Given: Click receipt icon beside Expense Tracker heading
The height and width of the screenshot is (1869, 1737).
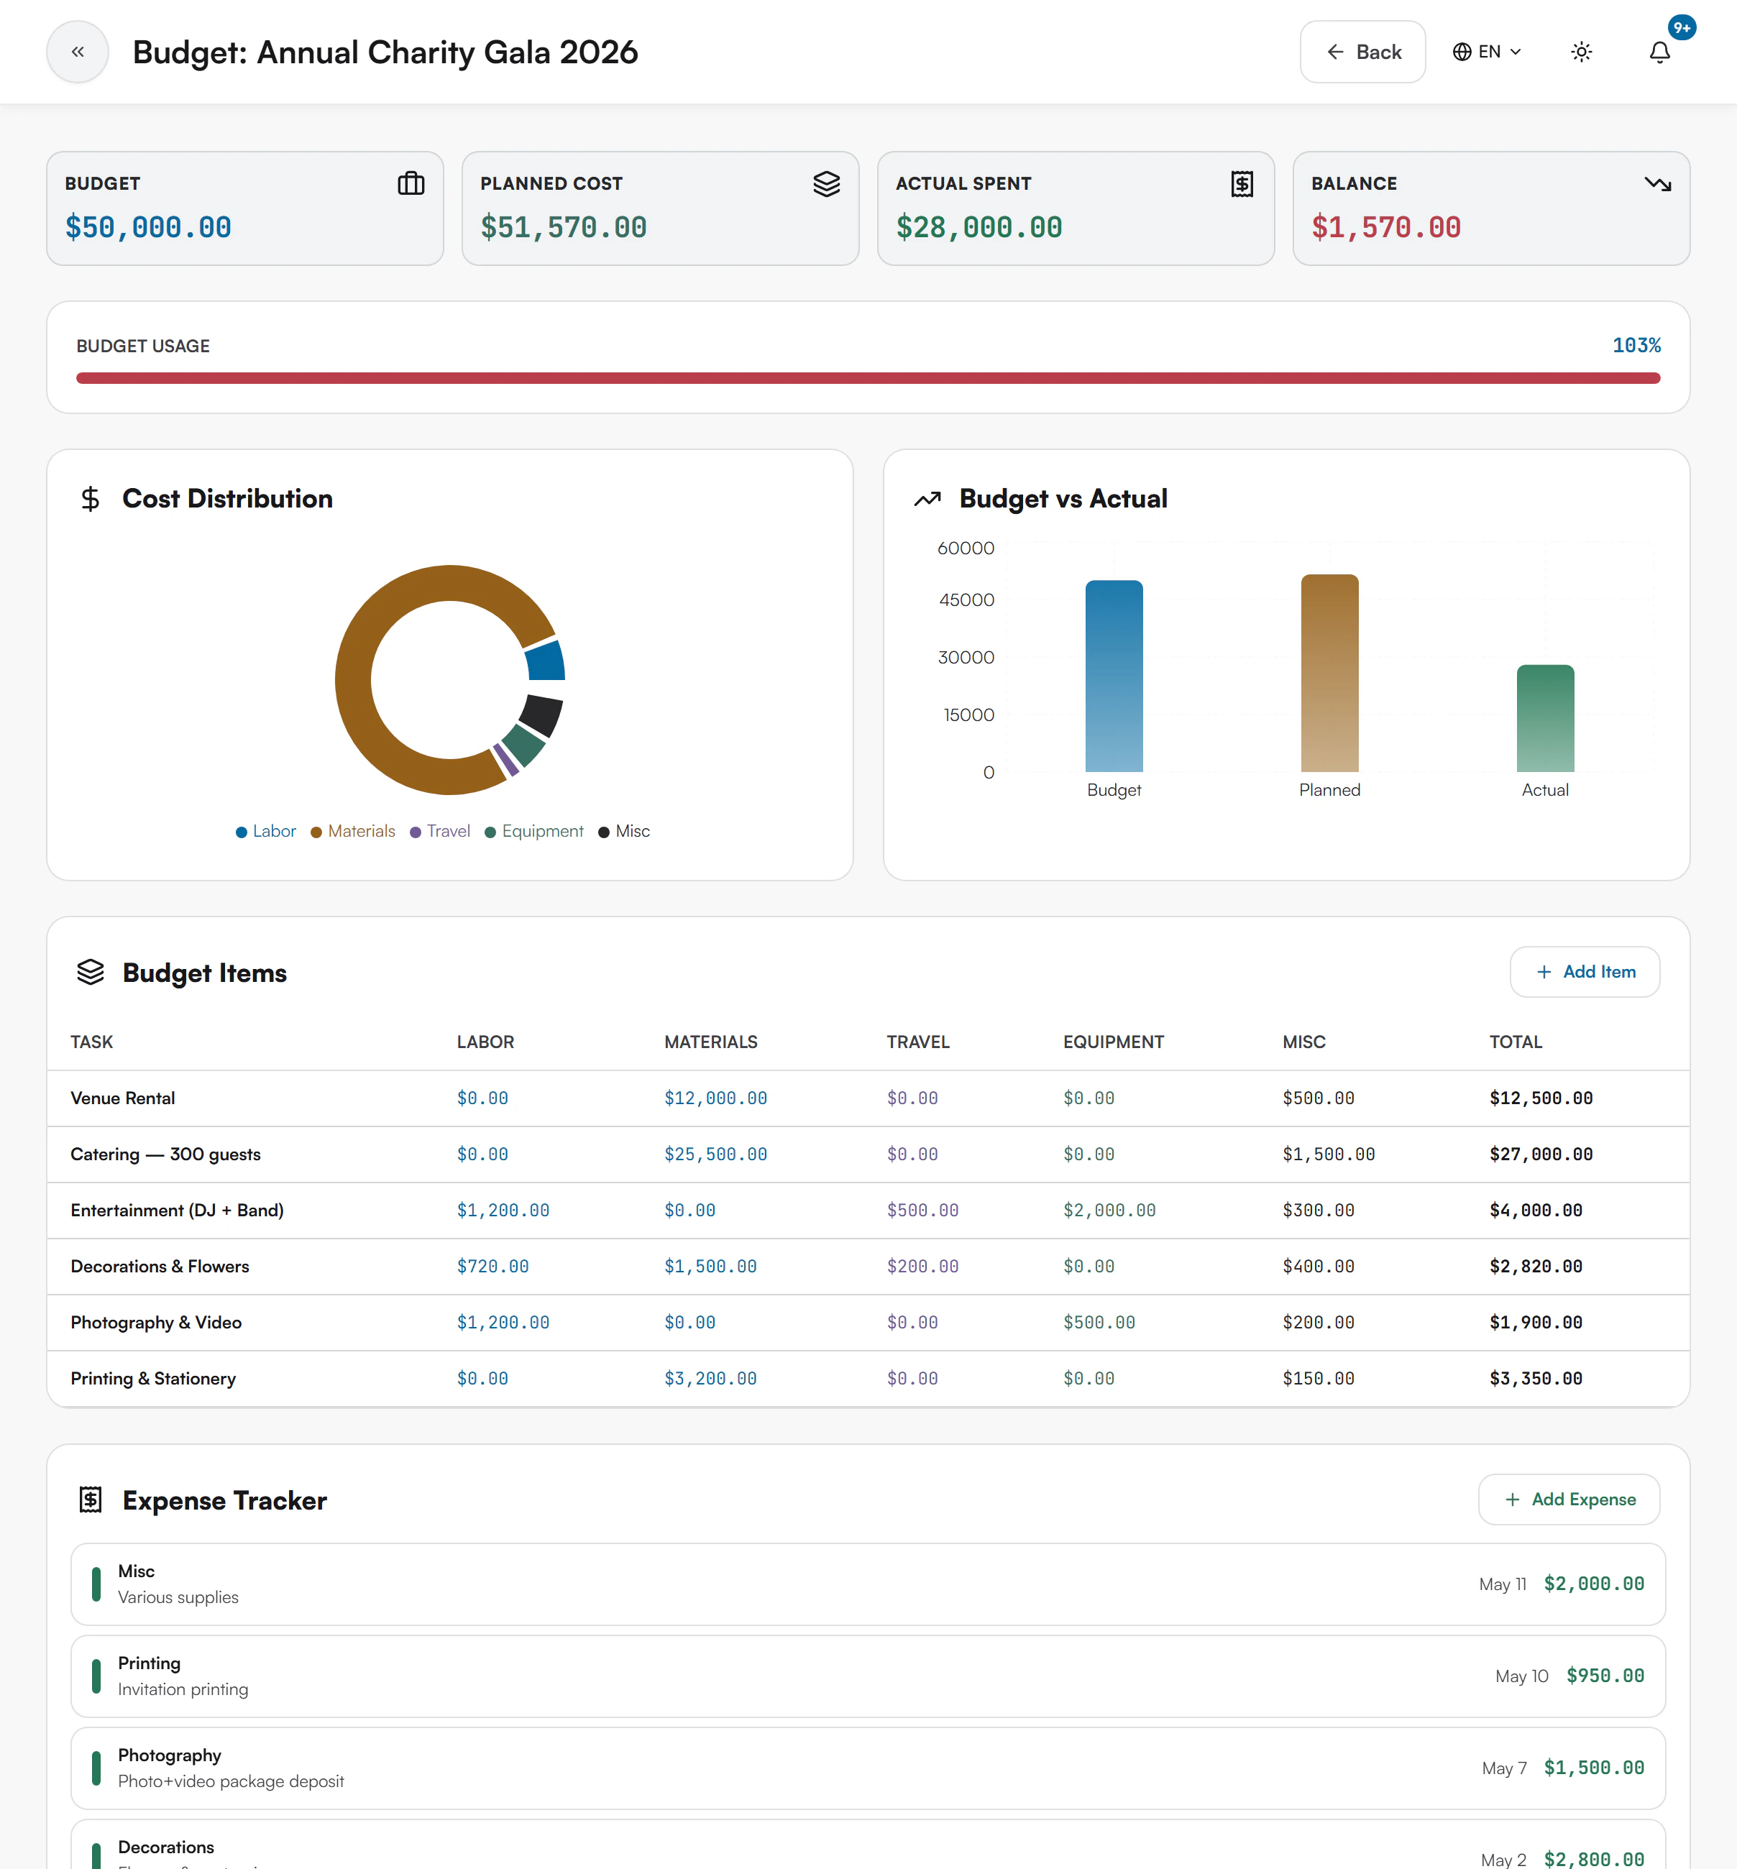Looking at the screenshot, I should pos(91,1499).
